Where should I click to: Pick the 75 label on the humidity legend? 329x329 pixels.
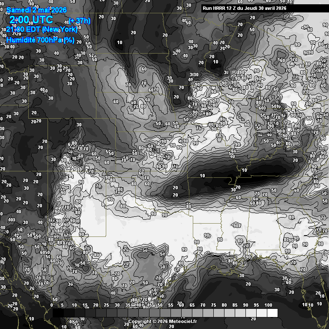click(x=214, y=305)
